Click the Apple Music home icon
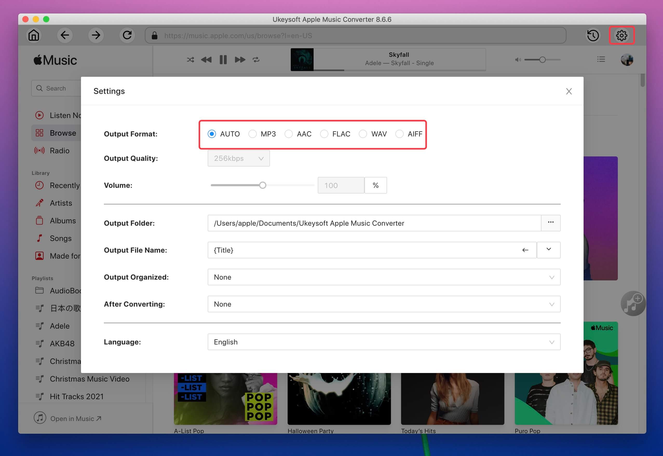 coord(34,35)
